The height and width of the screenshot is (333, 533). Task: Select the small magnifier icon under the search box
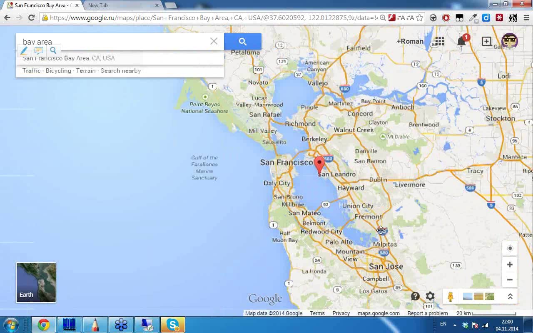pos(53,51)
